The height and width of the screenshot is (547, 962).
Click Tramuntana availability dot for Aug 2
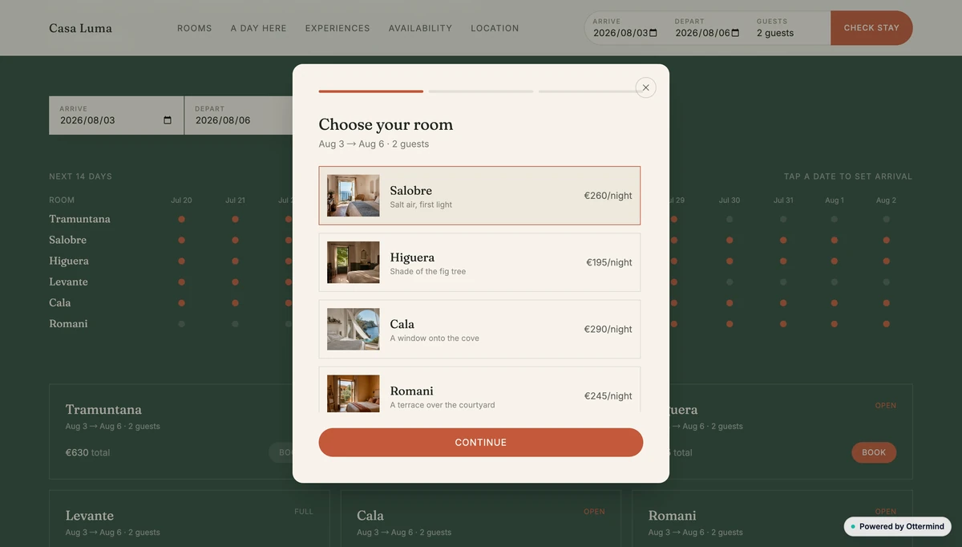coord(887,219)
